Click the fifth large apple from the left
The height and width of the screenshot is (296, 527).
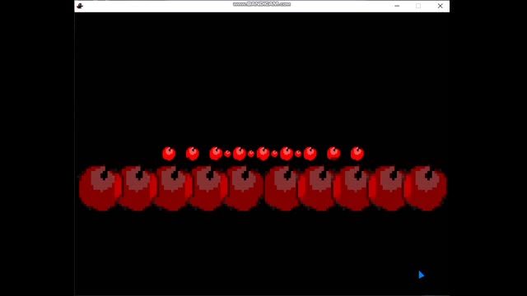click(x=244, y=188)
